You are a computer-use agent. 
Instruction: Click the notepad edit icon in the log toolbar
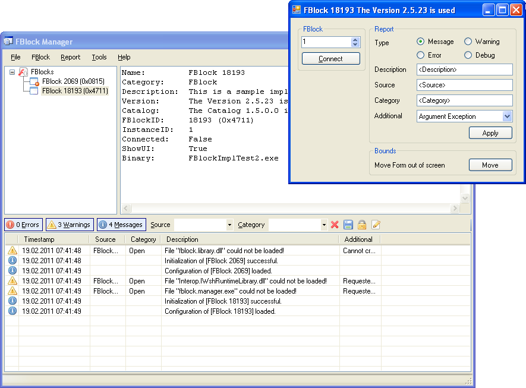[x=376, y=225]
